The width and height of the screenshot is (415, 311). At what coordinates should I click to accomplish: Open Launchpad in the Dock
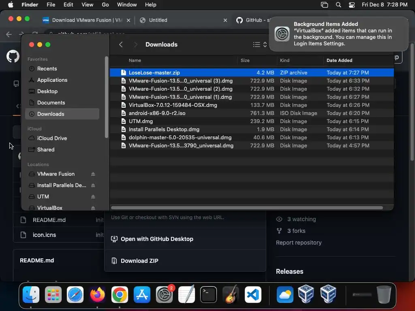(53, 294)
